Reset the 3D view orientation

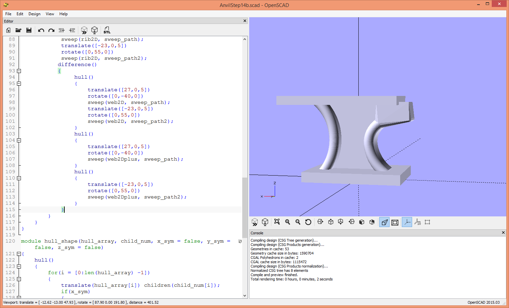click(308, 222)
